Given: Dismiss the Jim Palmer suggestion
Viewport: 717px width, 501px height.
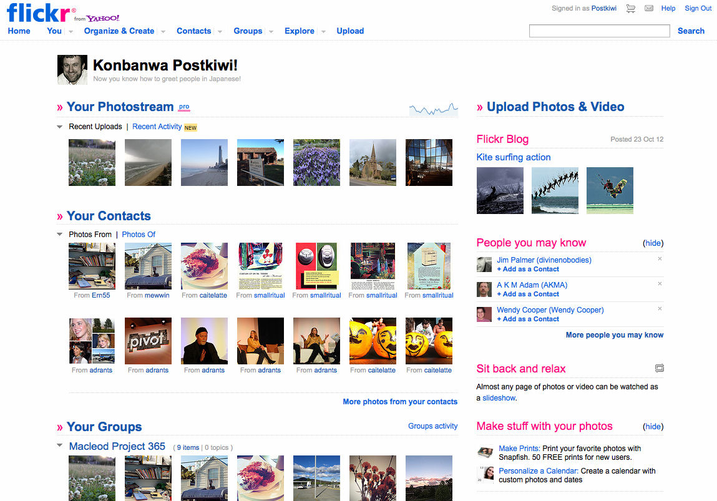Looking at the screenshot, I should [x=660, y=259].
